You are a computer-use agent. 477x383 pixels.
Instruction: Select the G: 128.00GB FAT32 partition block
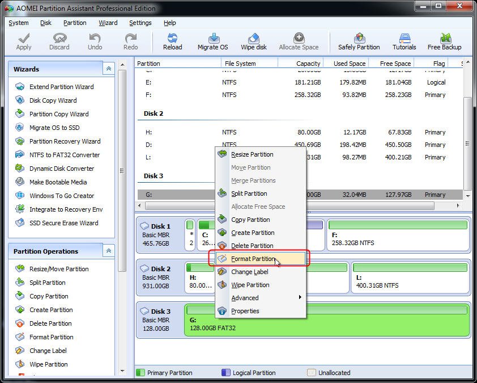327,320
